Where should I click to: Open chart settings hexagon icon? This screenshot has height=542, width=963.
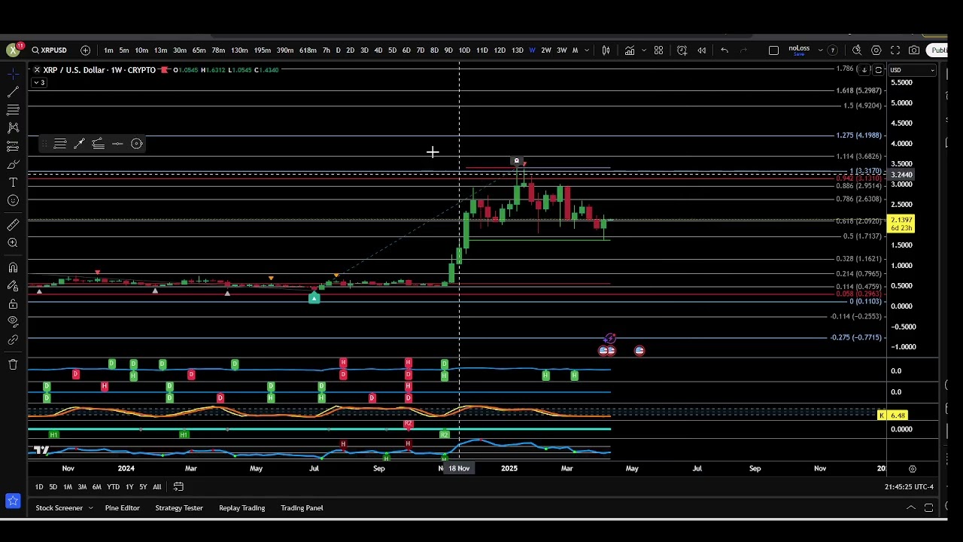point(876,50)
